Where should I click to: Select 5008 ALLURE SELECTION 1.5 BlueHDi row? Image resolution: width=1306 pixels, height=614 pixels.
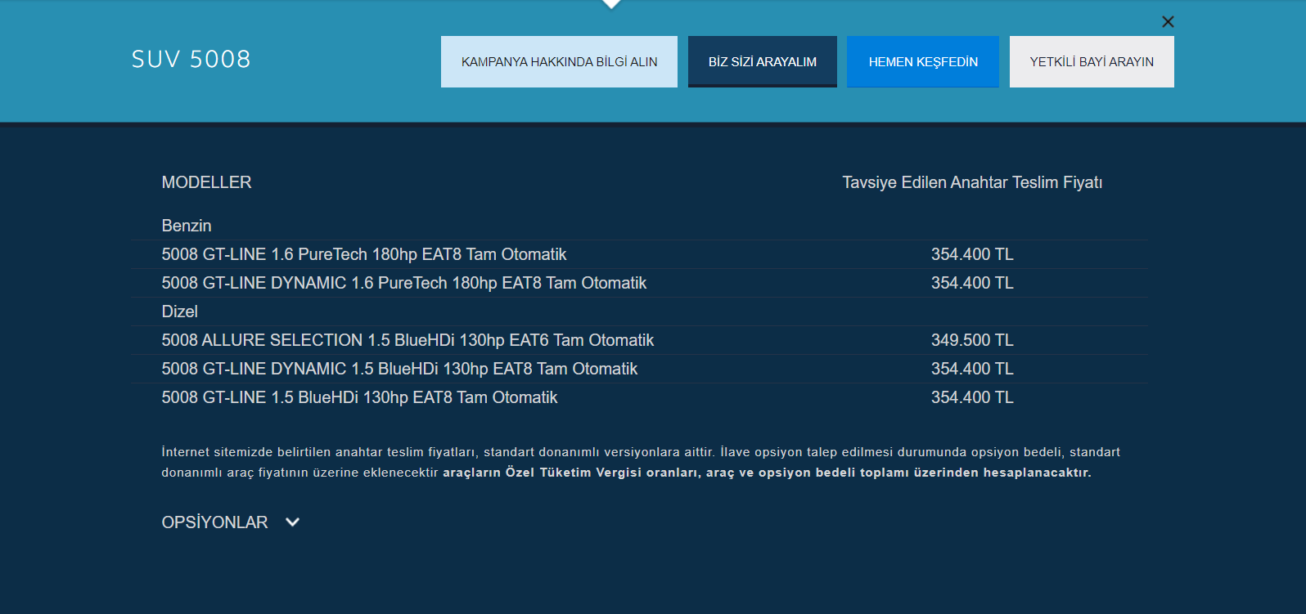639,340
